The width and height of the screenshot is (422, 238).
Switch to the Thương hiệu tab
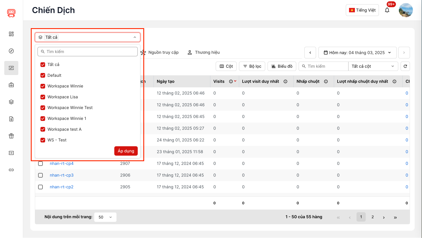pos(204,52)
